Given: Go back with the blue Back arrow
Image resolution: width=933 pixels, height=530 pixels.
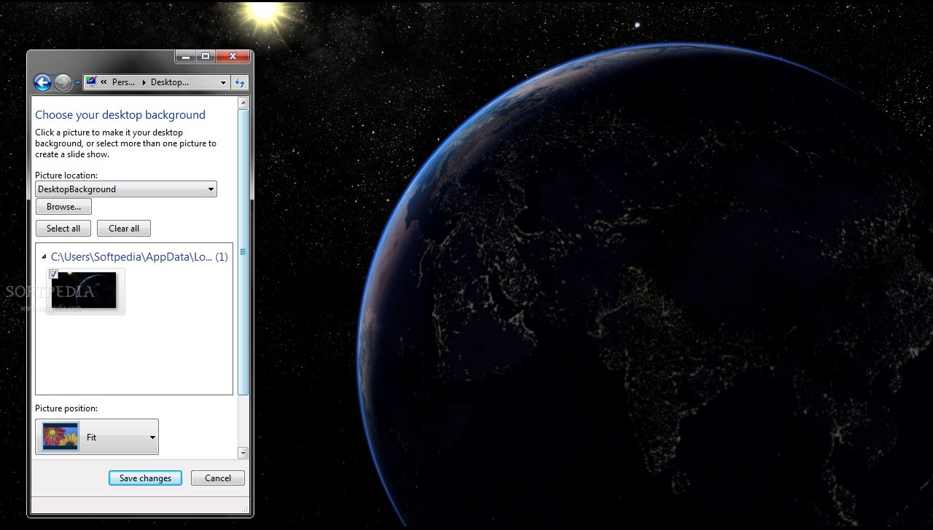Looking at the screenshot, I should pos(42,83).
